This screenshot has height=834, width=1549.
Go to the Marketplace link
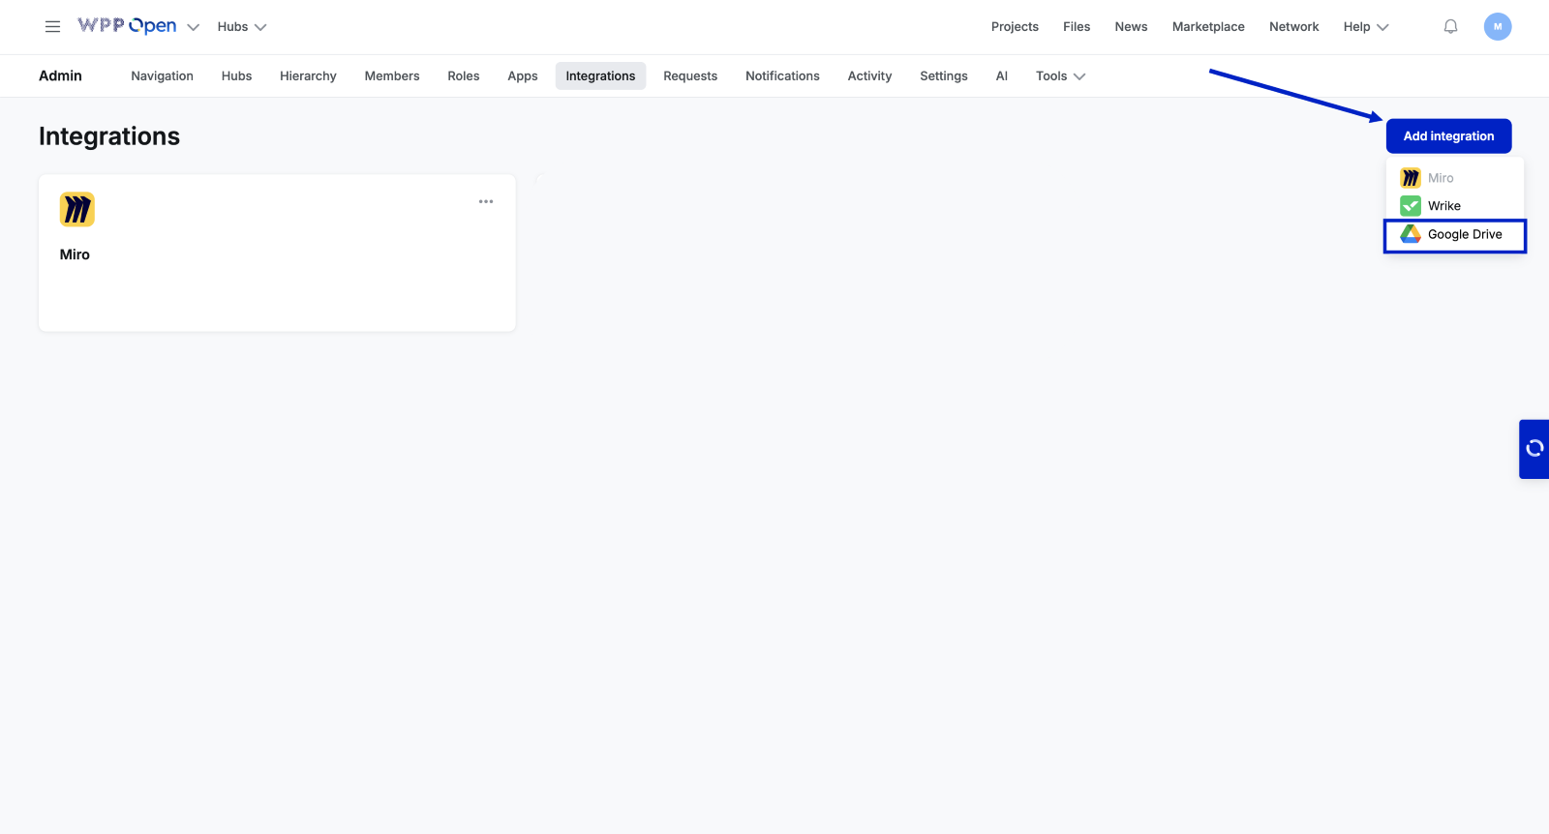pos(1208,27)
